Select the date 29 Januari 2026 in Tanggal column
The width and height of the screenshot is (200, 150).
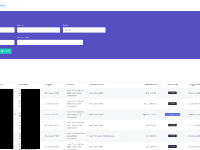pos(52,147)
